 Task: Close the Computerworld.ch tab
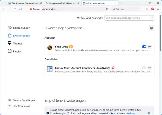(x=78, y=3)
